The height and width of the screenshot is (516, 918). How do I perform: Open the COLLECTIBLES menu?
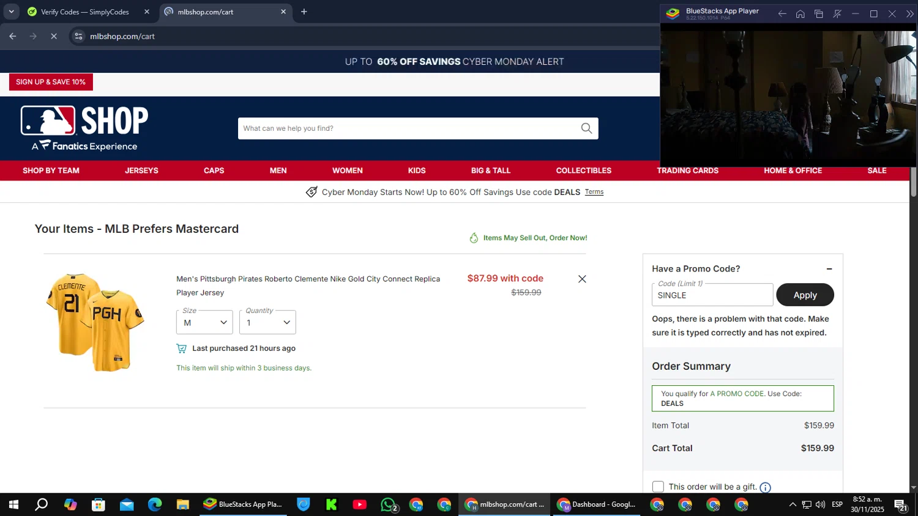[584, 171]
